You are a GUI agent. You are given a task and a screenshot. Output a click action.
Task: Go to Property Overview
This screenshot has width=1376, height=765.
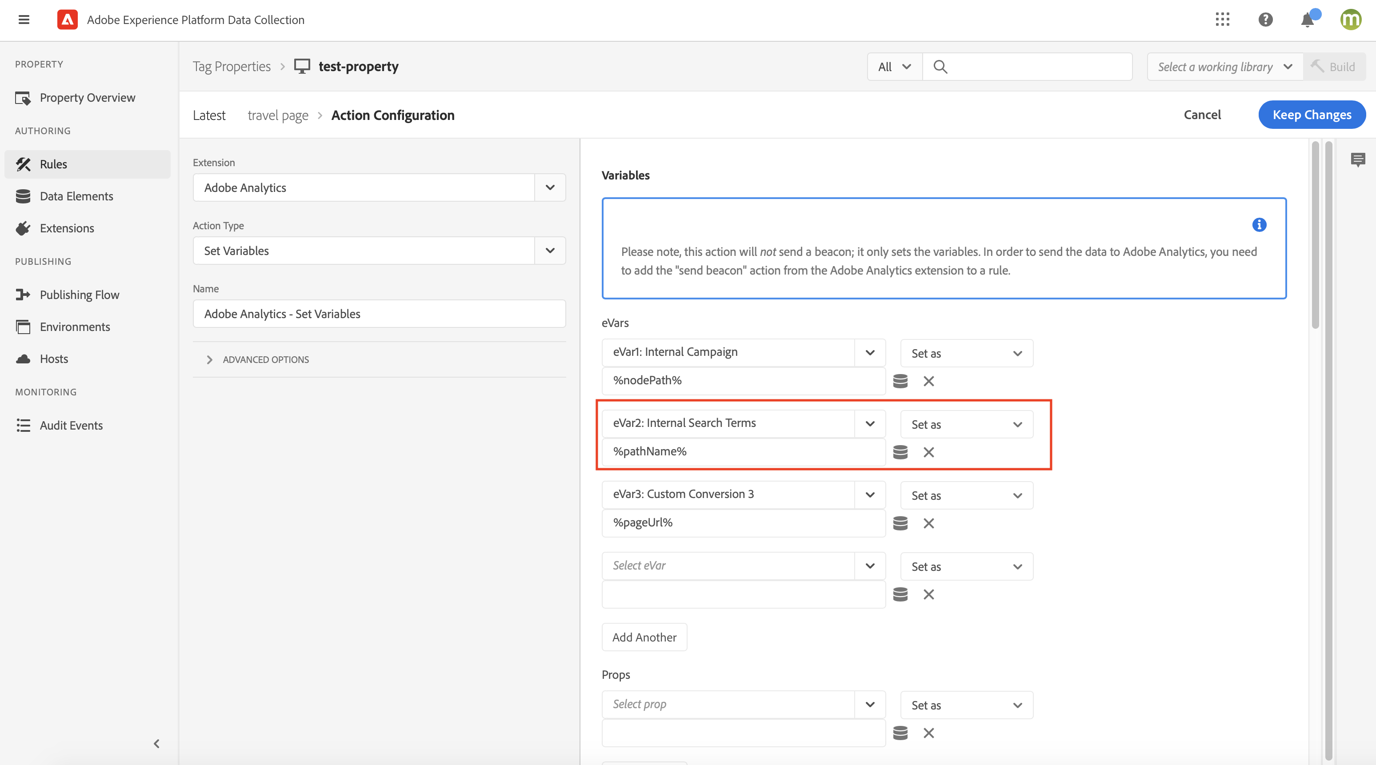tap(88, 98)
